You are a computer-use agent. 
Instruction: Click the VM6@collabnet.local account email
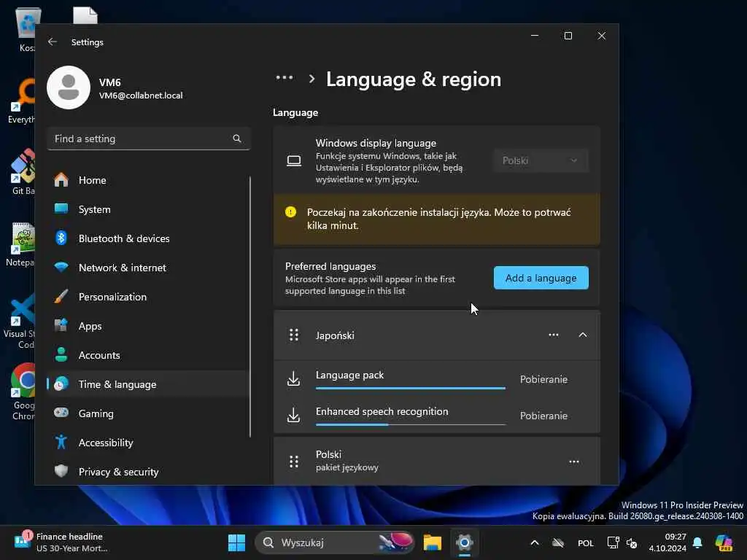click(x=141, y=96)
